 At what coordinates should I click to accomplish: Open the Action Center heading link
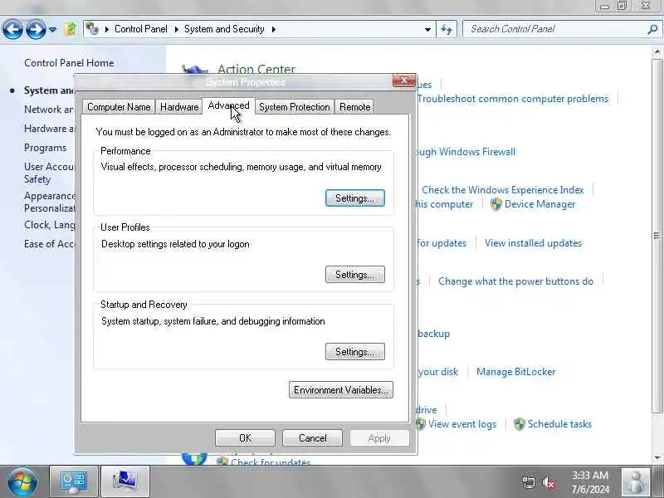pyautogui.click(x=256, y=69)
